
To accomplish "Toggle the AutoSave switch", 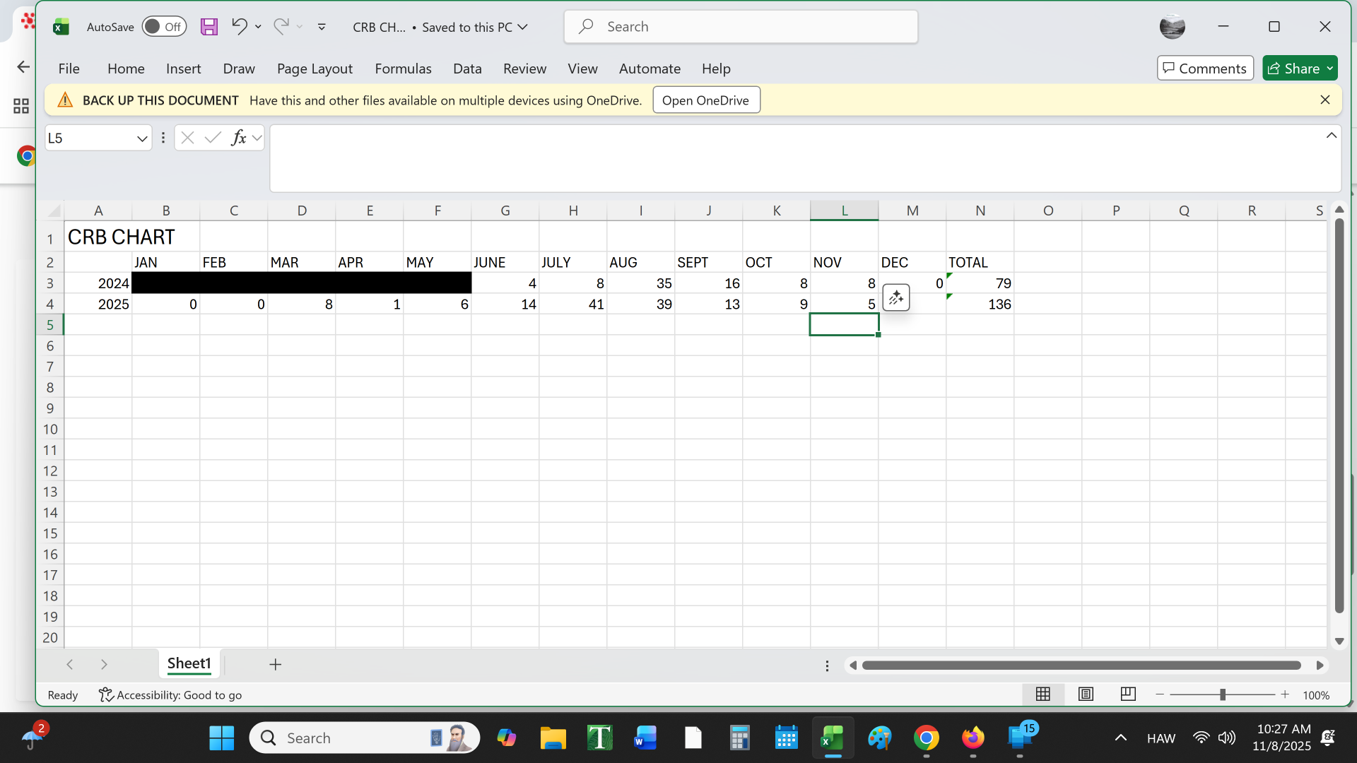I will click(163, 27).
